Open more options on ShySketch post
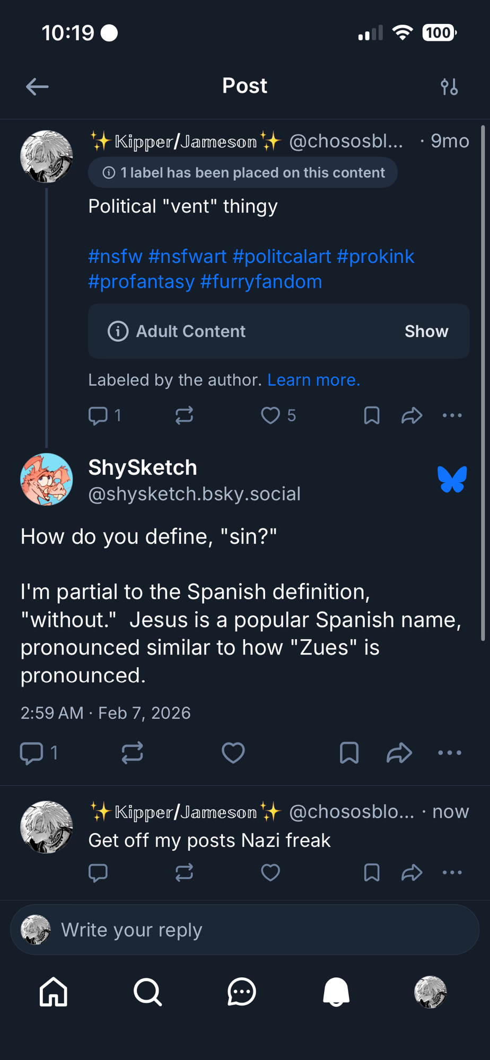 (x=450, y=753)
